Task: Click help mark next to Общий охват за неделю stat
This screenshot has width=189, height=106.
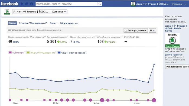Action: pyautogui.click(x=122, y=36)
